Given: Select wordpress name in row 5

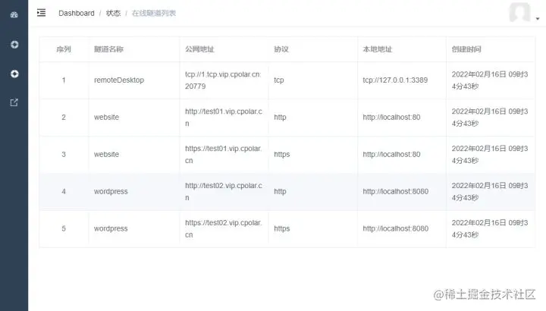Looking at the screenshot, I should (x=111, y=229).
